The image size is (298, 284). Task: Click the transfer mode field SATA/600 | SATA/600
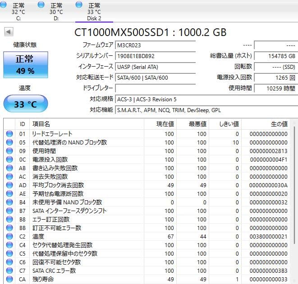coord(155,77)
